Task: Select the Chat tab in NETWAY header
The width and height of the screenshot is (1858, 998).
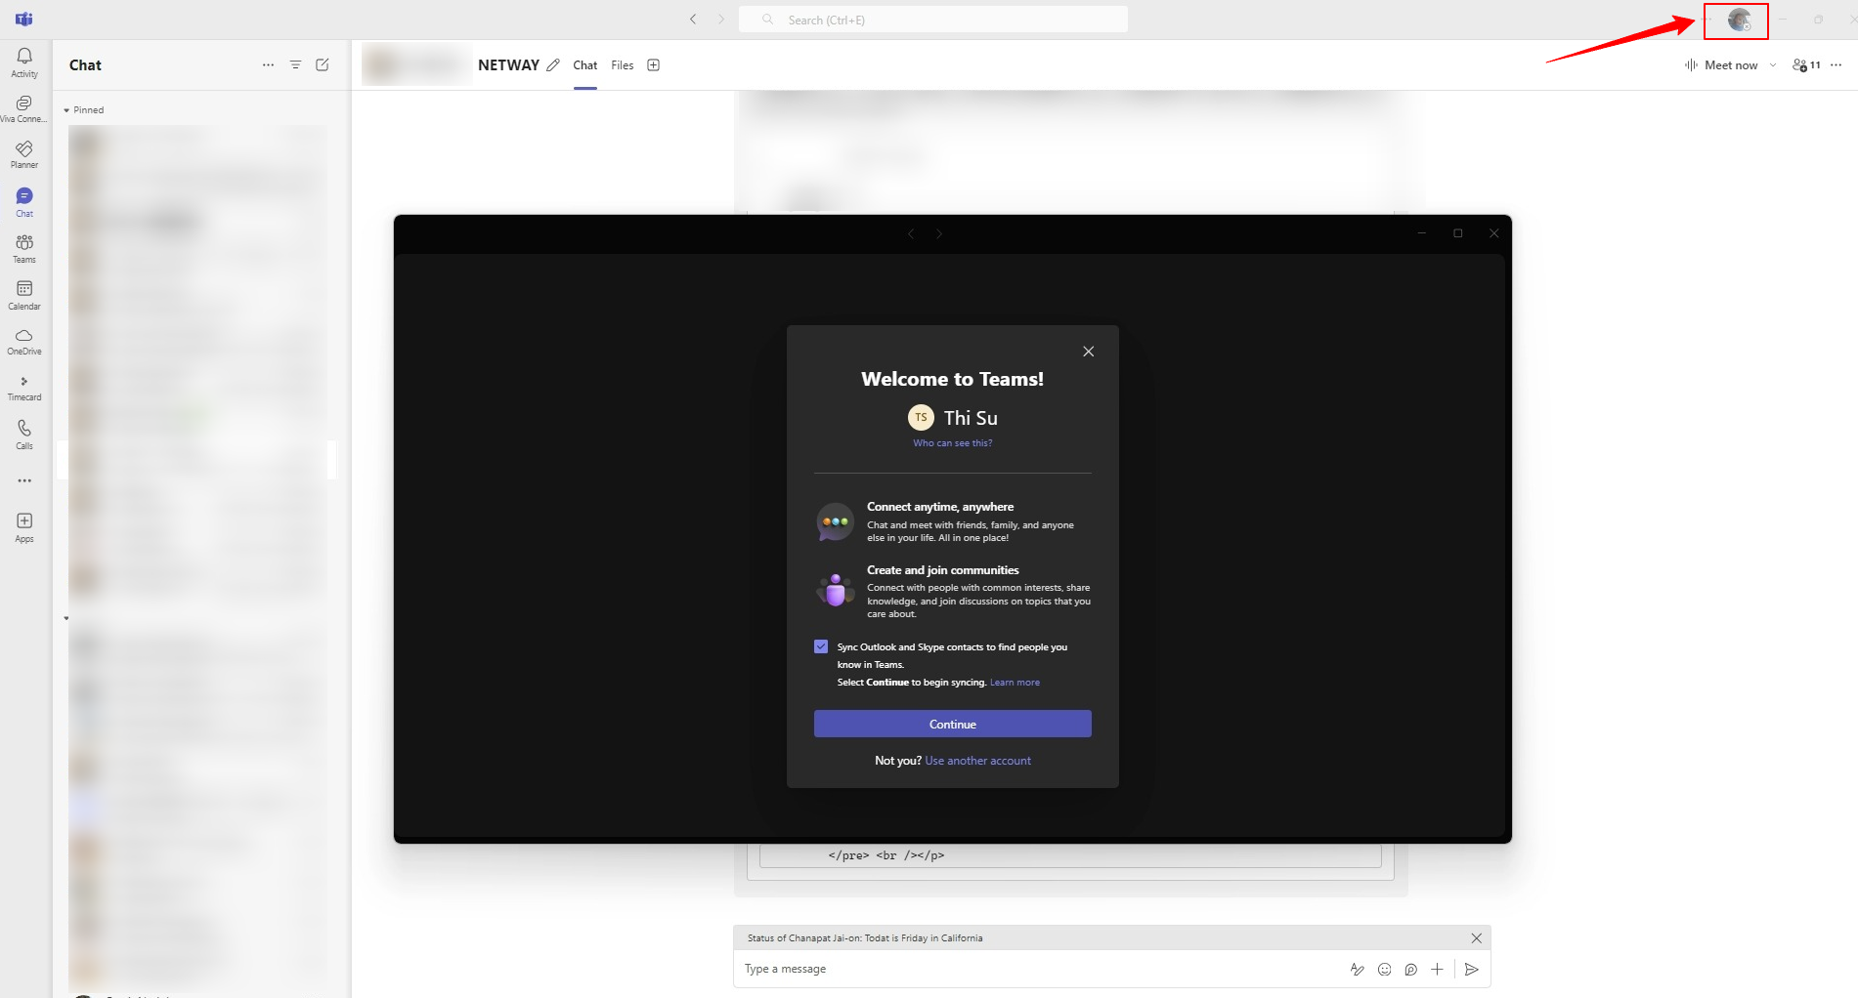Action: point(584,65)
